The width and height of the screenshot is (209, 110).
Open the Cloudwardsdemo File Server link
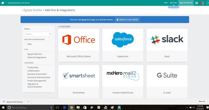point(19,3)
